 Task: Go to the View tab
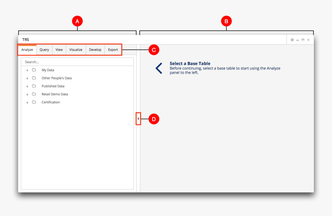(x=59, y=50)
